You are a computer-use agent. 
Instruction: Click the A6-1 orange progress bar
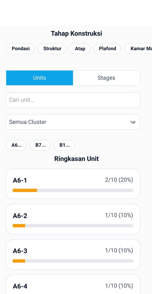[x=25, y=190]
